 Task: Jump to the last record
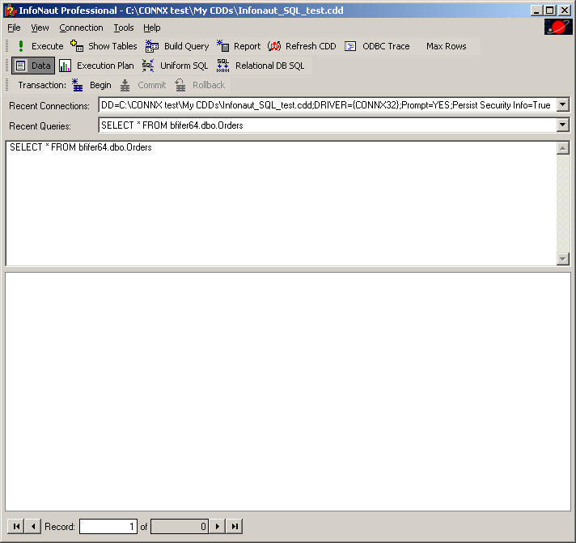click(235, 527)
